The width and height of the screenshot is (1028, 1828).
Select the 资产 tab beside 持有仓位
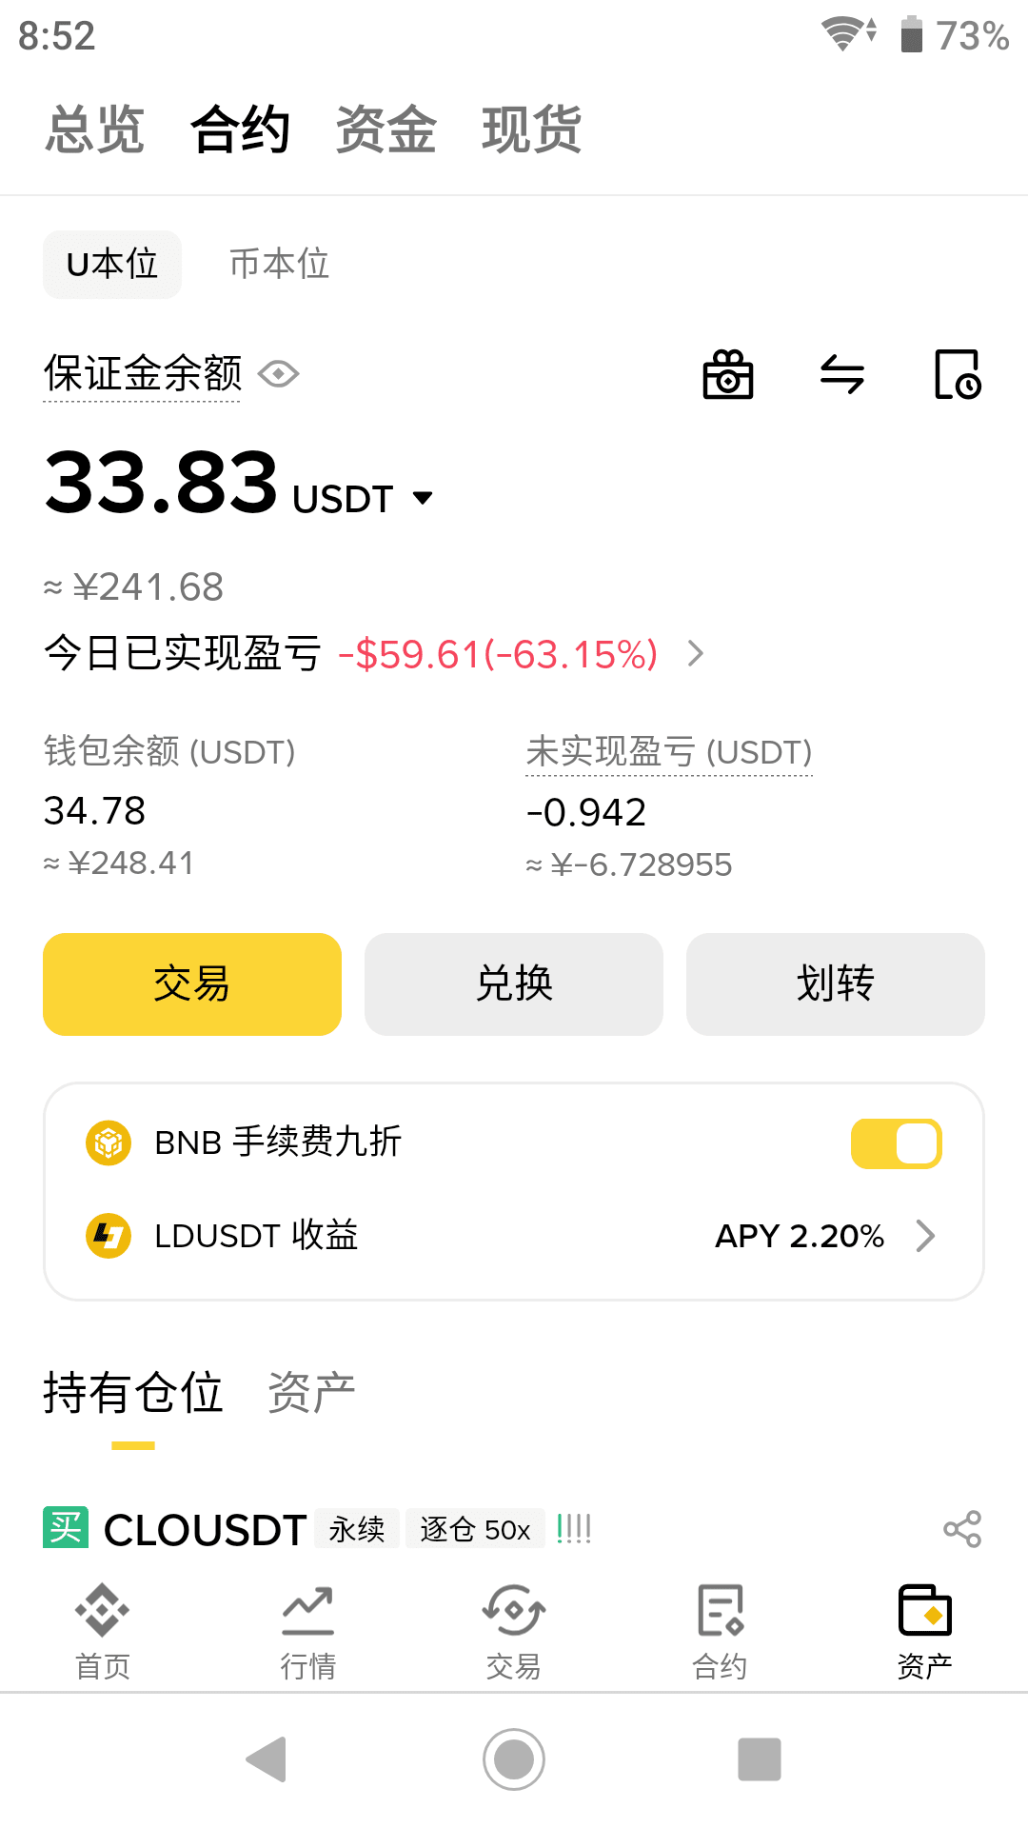311,1393
